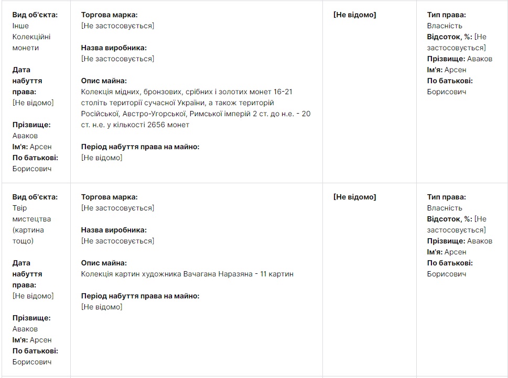This screenshot has width=508, height=378.
Task: Click 'Вид об'єкта:' label in coin collection row
Action: [x=35, y=15]
